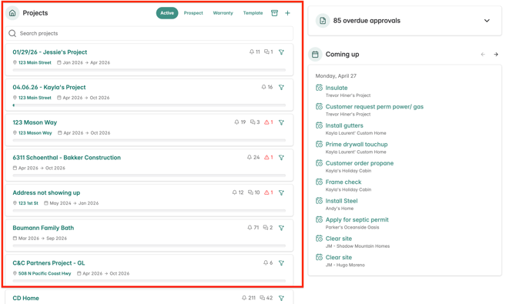Image resolution: width=516 pixels, height=304 pixels.
Task: Open the Baumann Family Bath project
Action: [x=43, y=228]
